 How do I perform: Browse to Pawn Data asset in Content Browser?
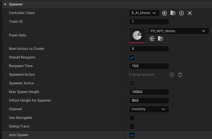(x=161, y=39)
